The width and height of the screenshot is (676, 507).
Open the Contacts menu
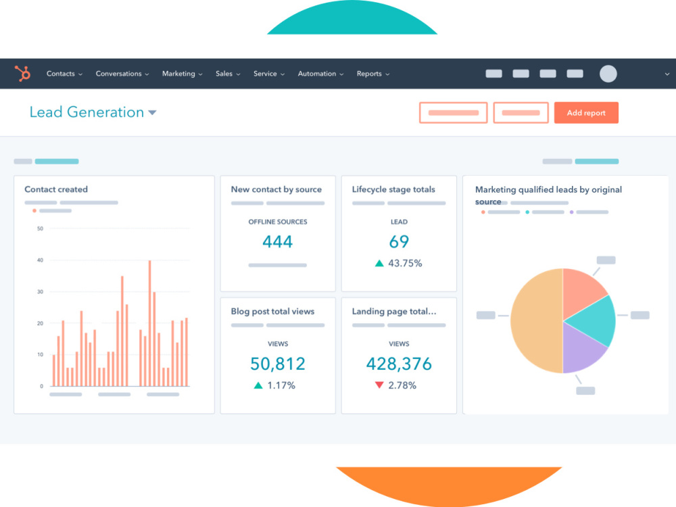64,74
